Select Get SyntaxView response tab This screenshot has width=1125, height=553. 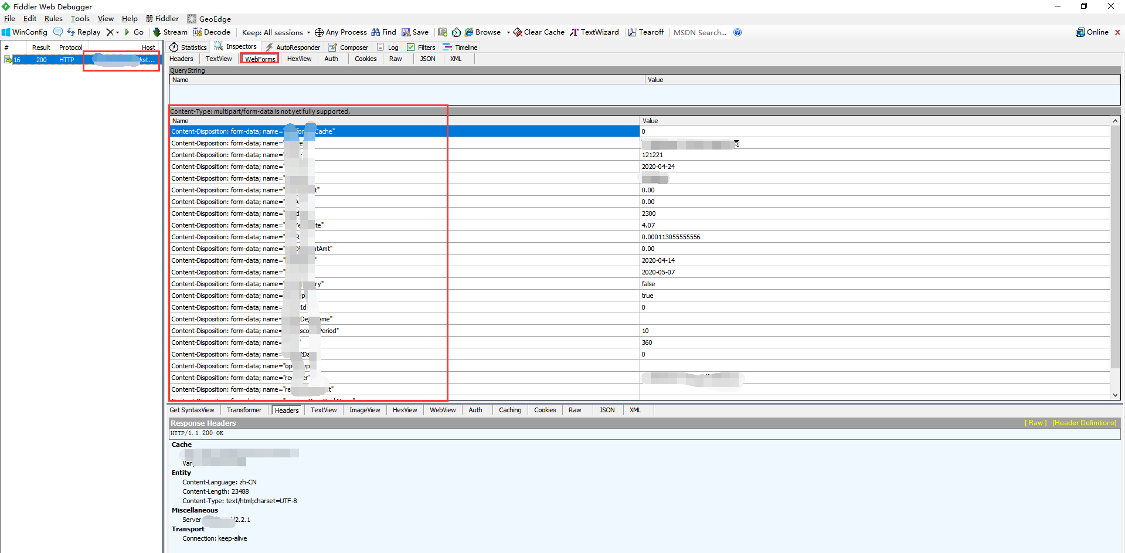point(192,410)
